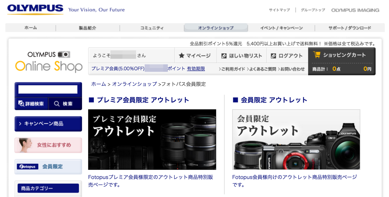
Task: Click the オンラインショップ breadcrumb link
Action: (x=134, y=84)
